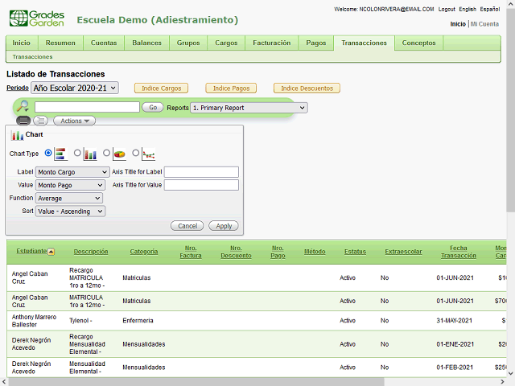This screenshot has height=386, width=515.
Task: Click the line chart icon
Action: [x=148, y=154]
